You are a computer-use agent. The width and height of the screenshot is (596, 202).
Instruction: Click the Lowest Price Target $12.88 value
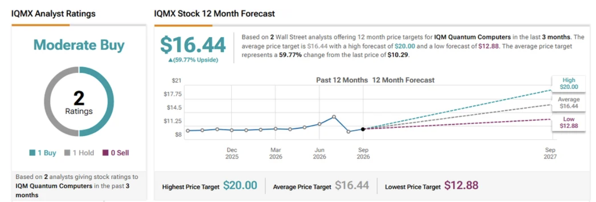point(461,185)
